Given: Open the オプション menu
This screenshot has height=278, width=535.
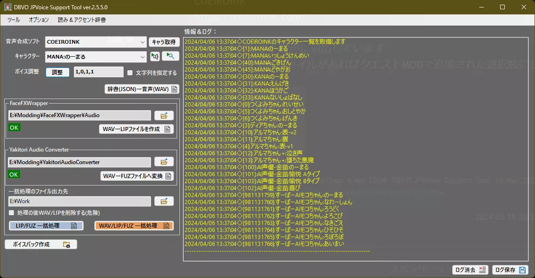Looking at the screenshot, I should pyautogui.click(x=39, y=20).
